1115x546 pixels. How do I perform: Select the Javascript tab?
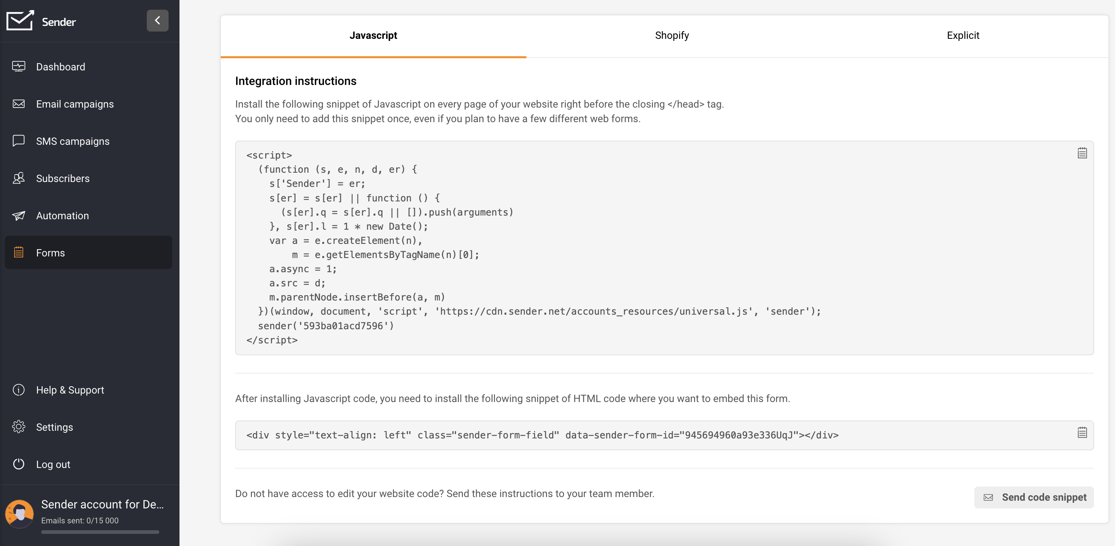(x=373, y=36)
